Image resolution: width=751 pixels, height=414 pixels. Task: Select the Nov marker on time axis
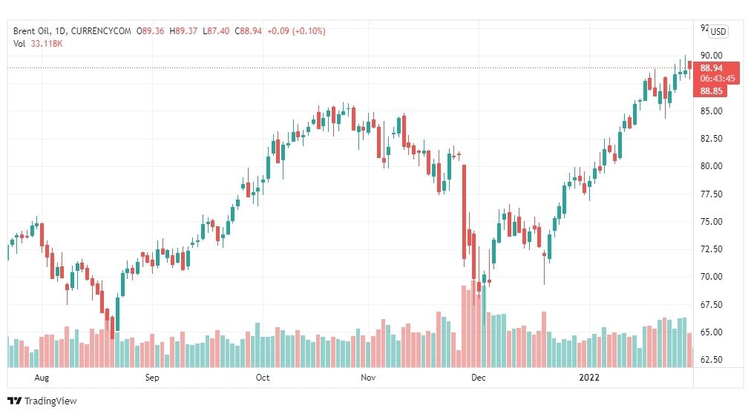click(368, 378)
